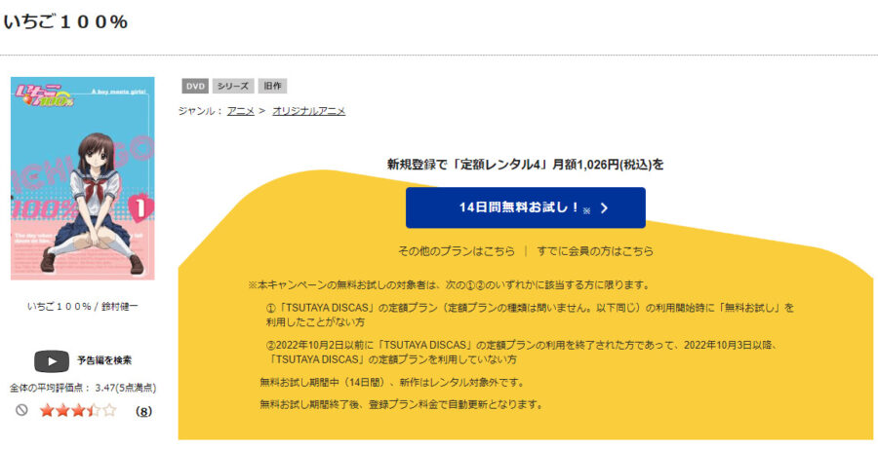
Task: Click the 全体の平均評価点 3.47 text
Action: [83, 388]
